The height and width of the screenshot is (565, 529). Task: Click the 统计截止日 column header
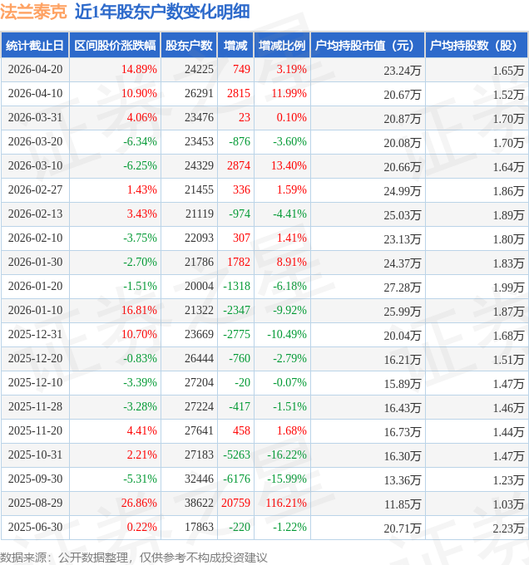tap(34, 46)
